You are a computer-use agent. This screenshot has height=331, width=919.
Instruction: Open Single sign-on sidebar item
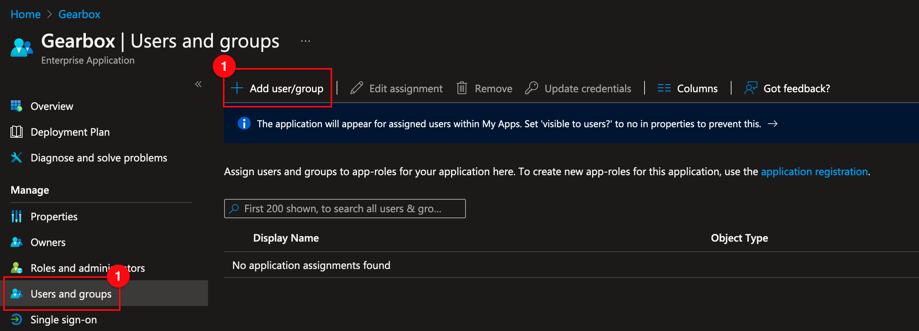(x=64, y=320)
